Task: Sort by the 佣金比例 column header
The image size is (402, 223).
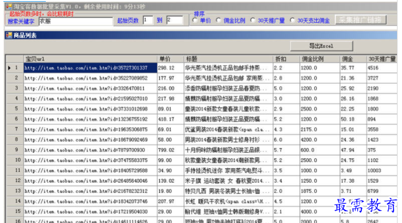Action: click(319, 59)
